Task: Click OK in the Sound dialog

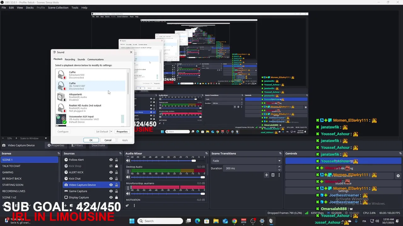Action: 91,140
